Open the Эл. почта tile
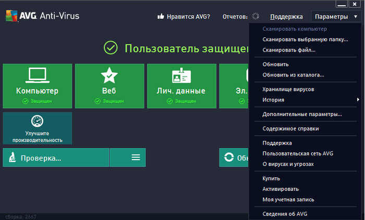 pyautogui.click(x=234, y=86)
